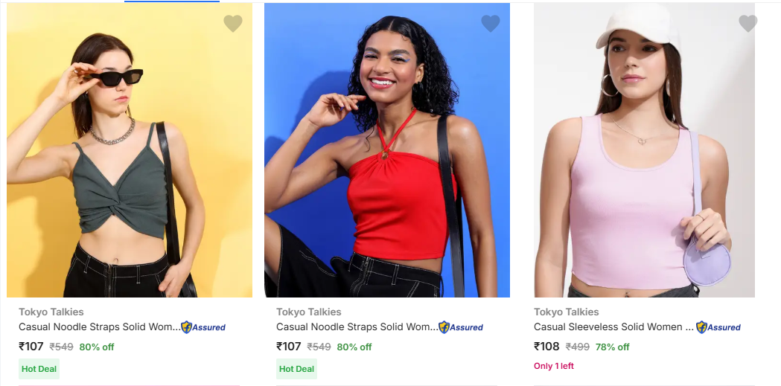This screenshot has height=386, width=781.
Task: Add pink sleeveless top to wishlist
Action: [x=748, y=24]
